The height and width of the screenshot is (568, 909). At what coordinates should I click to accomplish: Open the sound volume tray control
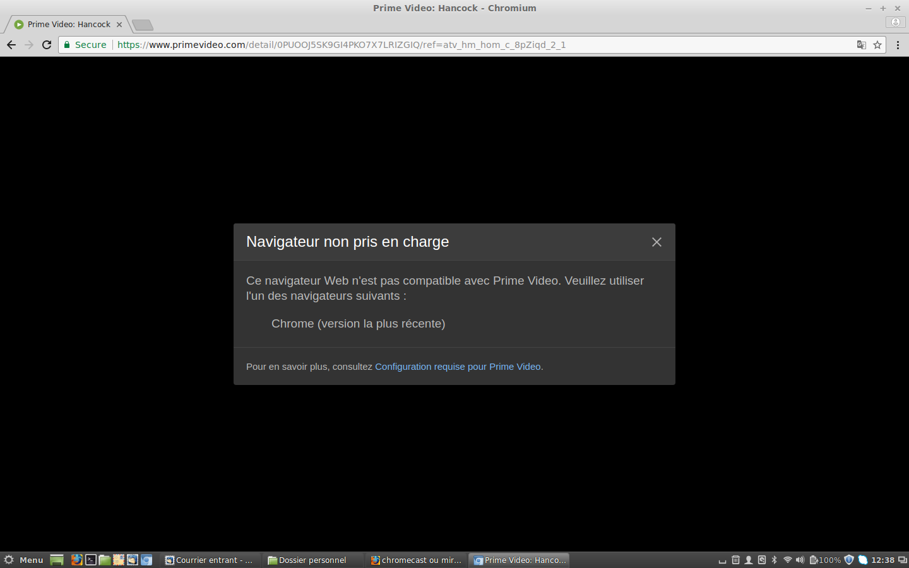800,560
